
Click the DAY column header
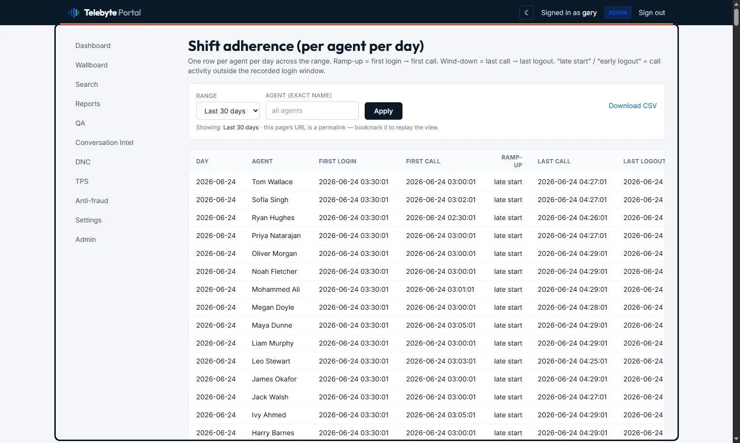(202, 161)
